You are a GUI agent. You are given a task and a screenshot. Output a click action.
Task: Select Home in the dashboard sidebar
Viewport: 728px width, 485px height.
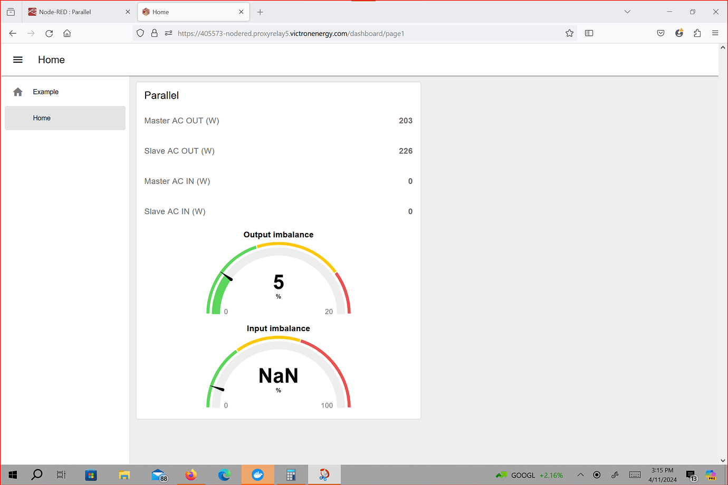pyautogui.click(x=65, y=118)
